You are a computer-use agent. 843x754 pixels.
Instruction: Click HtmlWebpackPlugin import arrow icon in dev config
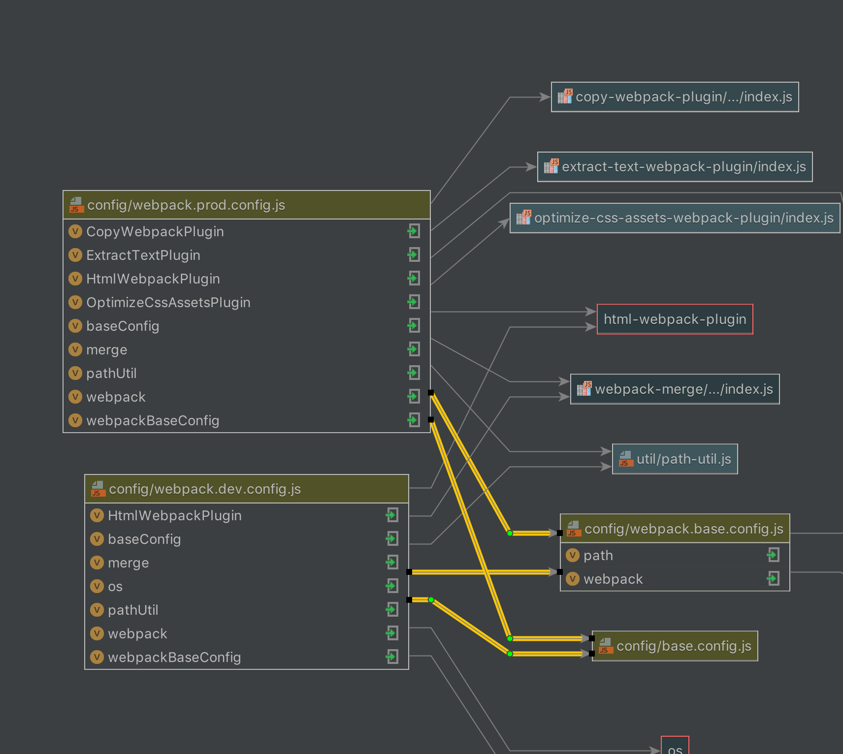click(392, 515)
